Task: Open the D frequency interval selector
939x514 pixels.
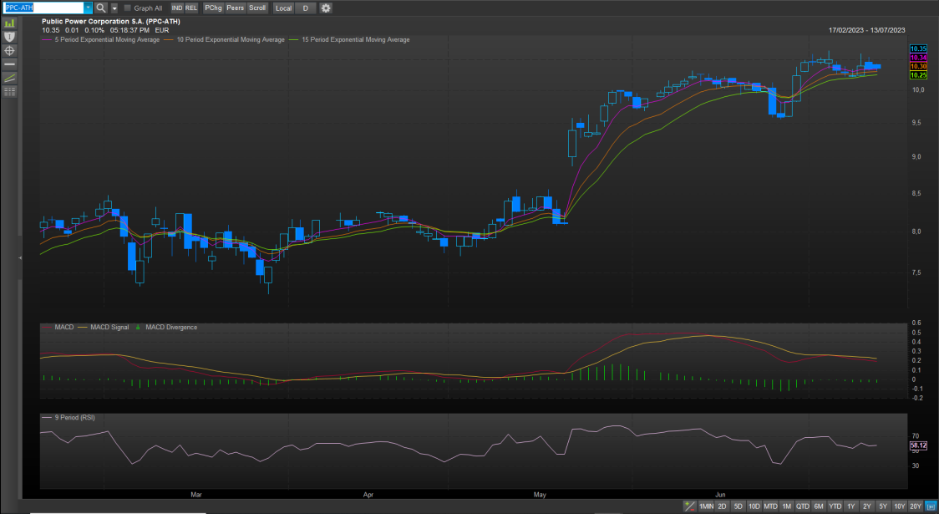Action: tap(305, 8)
